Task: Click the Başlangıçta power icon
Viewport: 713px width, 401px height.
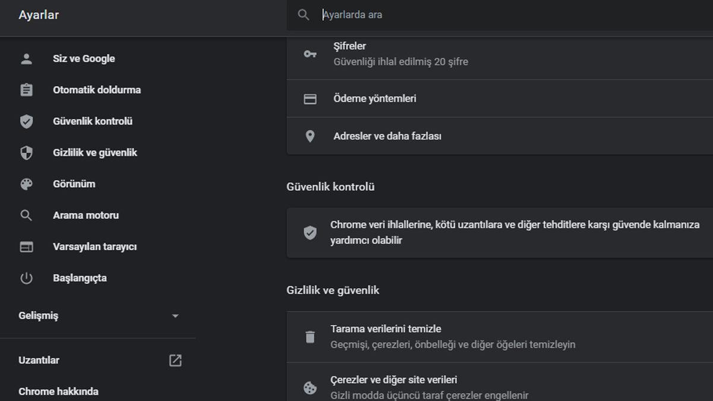Action: click(x=26, y=277)
